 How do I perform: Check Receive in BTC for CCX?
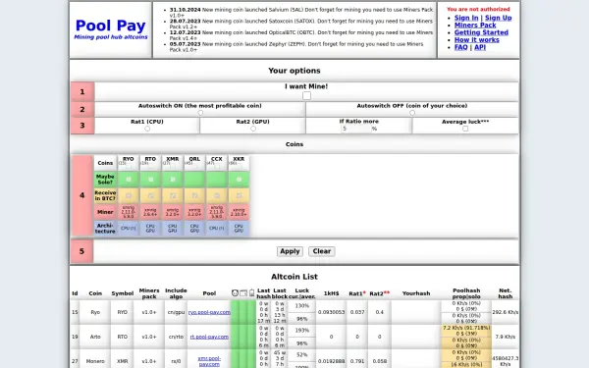pos(217,195)
